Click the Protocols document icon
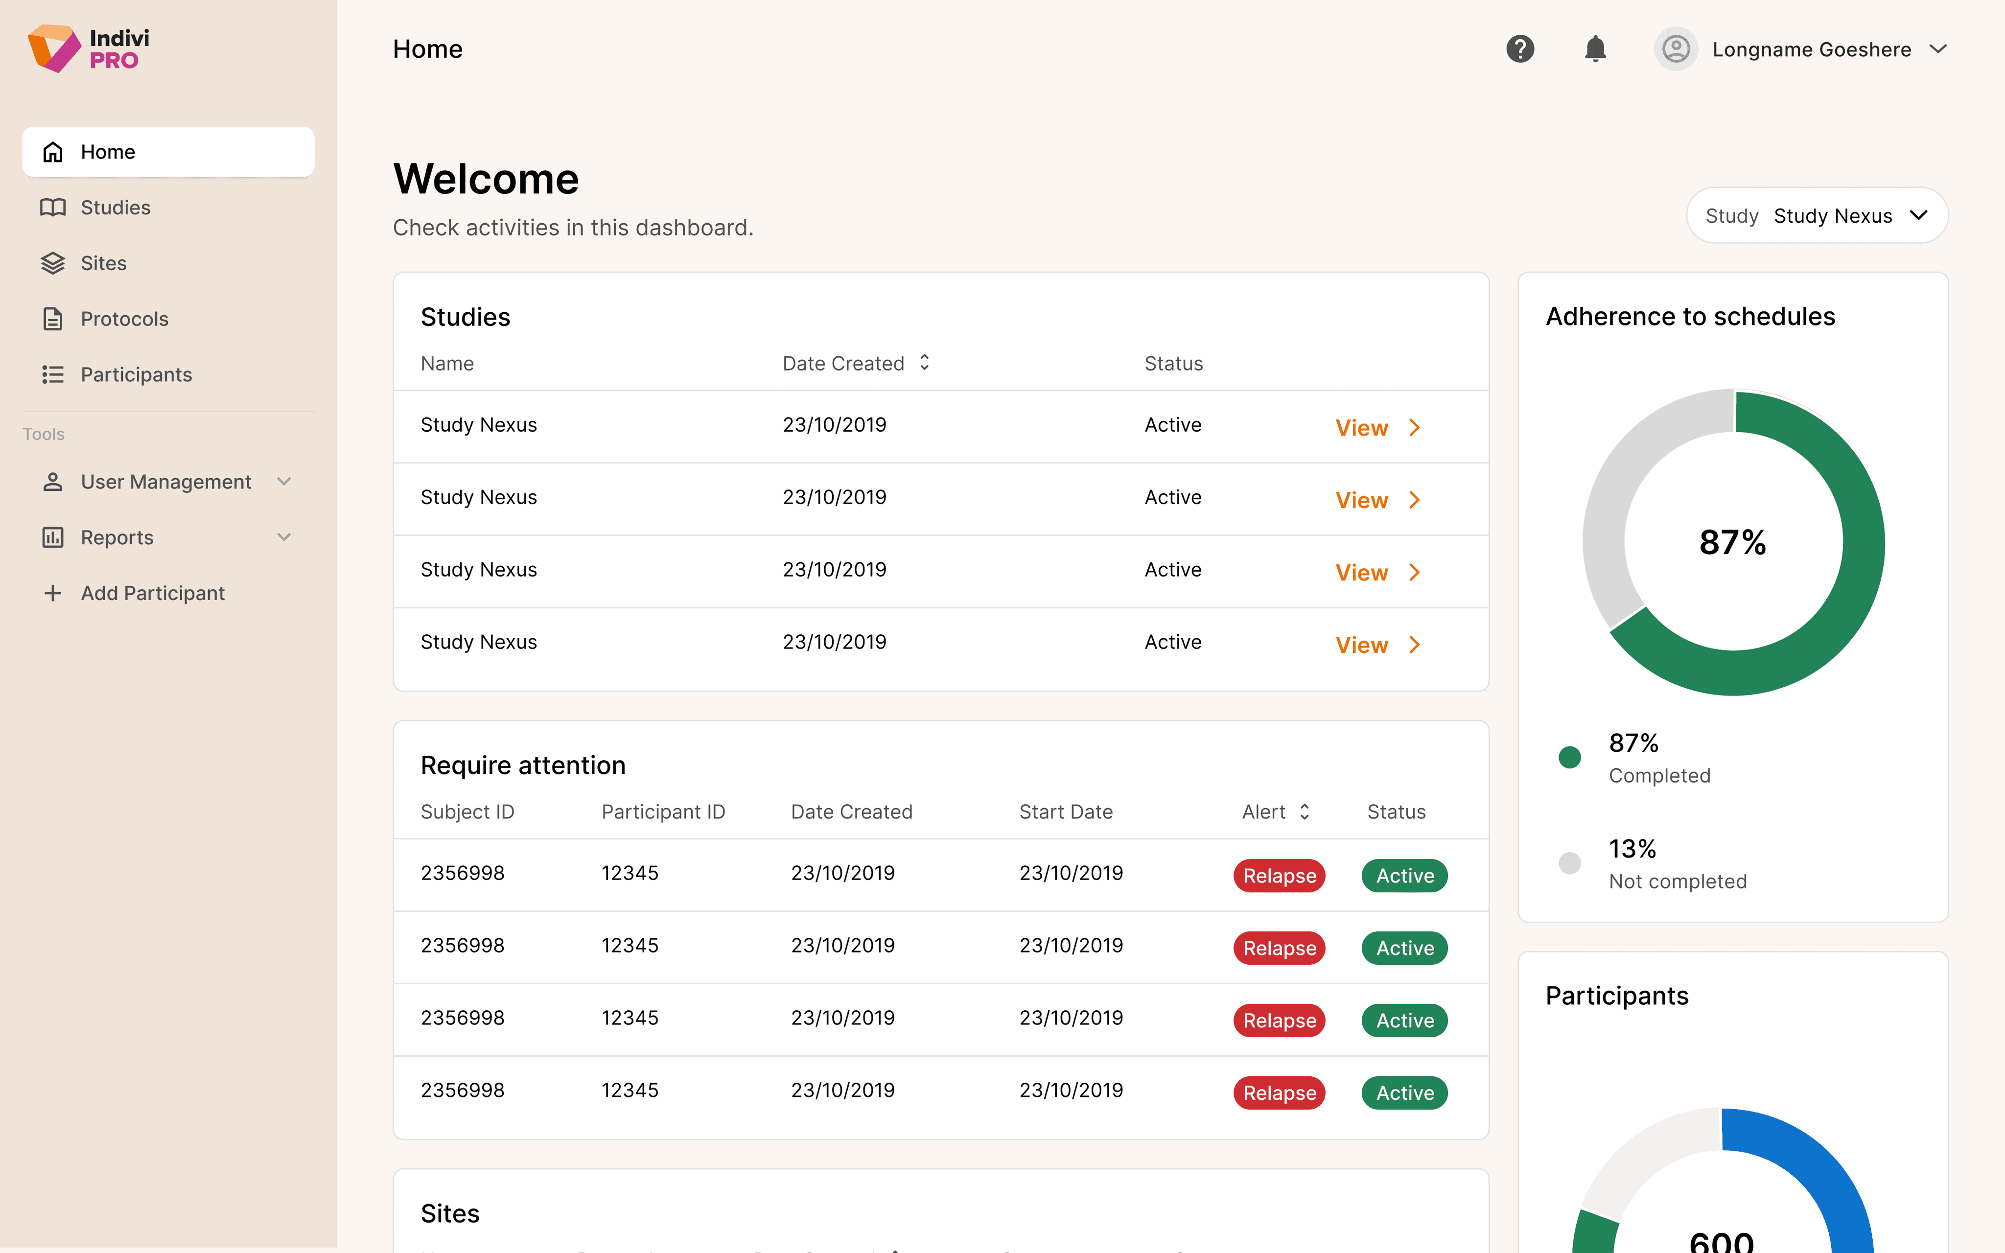Viewport: 2005px width, 1253px height. [x=53, y=319]
